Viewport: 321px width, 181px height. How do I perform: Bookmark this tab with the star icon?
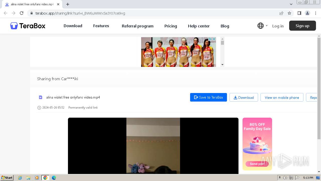(x=289, y=13)
